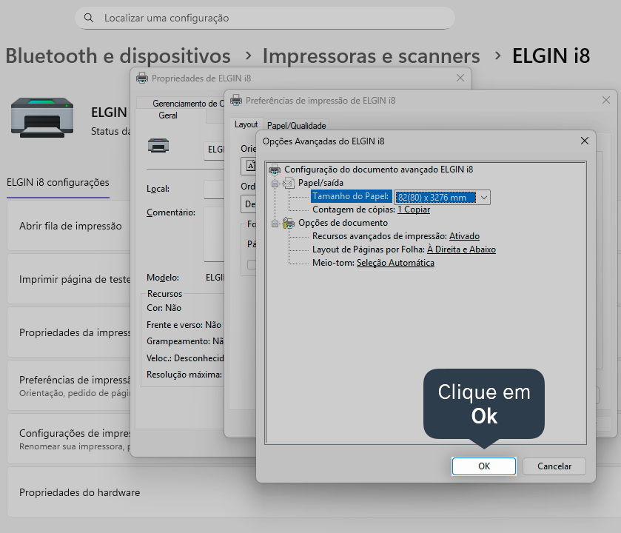
Task: Open Abrir fila de impressão
Action: (x=70, y=226)
